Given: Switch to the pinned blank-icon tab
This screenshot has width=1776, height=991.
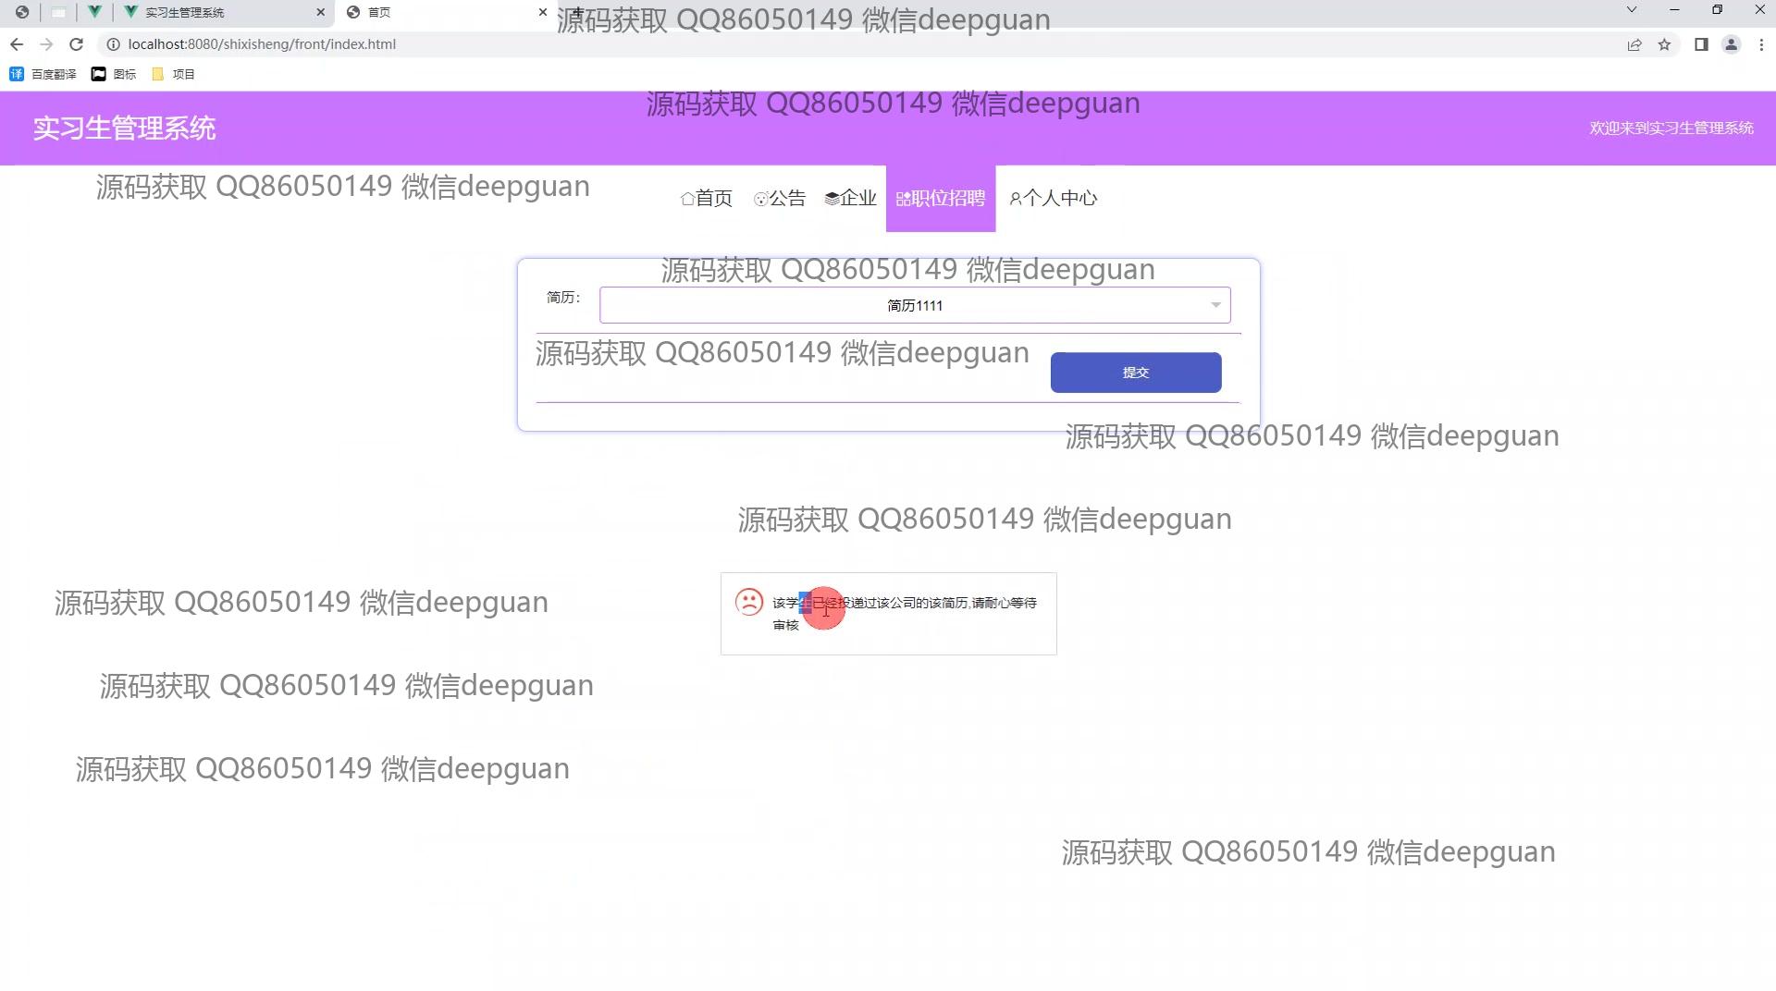Looking at the screenshot, I should (58, 12).
